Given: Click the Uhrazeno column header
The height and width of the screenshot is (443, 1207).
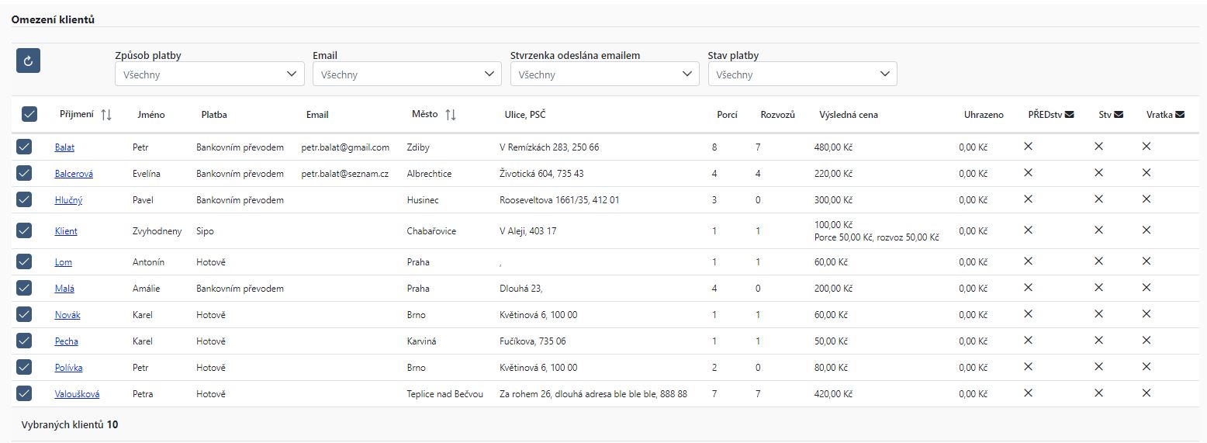Looking at the screenshot, I should (x=984, y=115).
